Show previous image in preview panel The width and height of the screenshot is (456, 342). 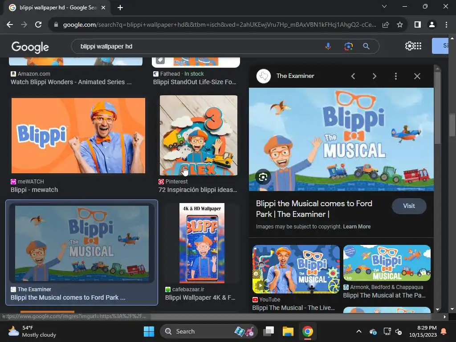click(x=353, y=76)
